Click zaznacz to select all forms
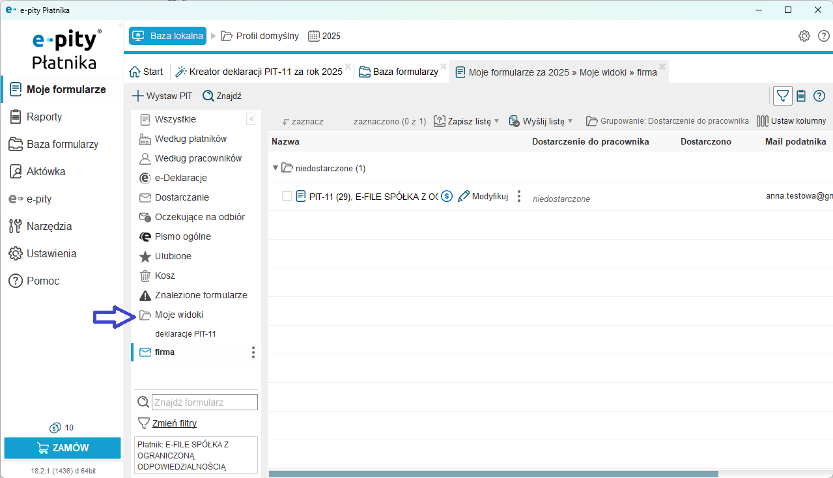 point(303,121)
